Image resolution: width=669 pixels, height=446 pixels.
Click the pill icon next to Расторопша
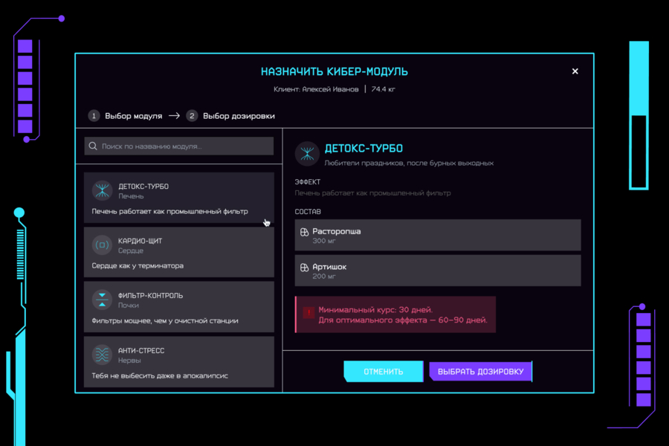pyautogui.click(x=304, y=232)
